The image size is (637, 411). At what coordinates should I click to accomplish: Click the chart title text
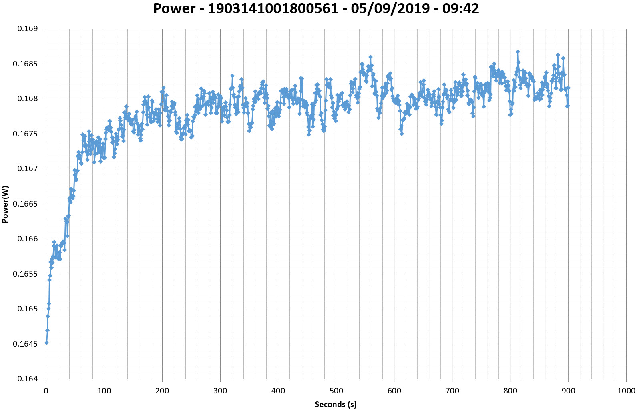coord(316,9)
